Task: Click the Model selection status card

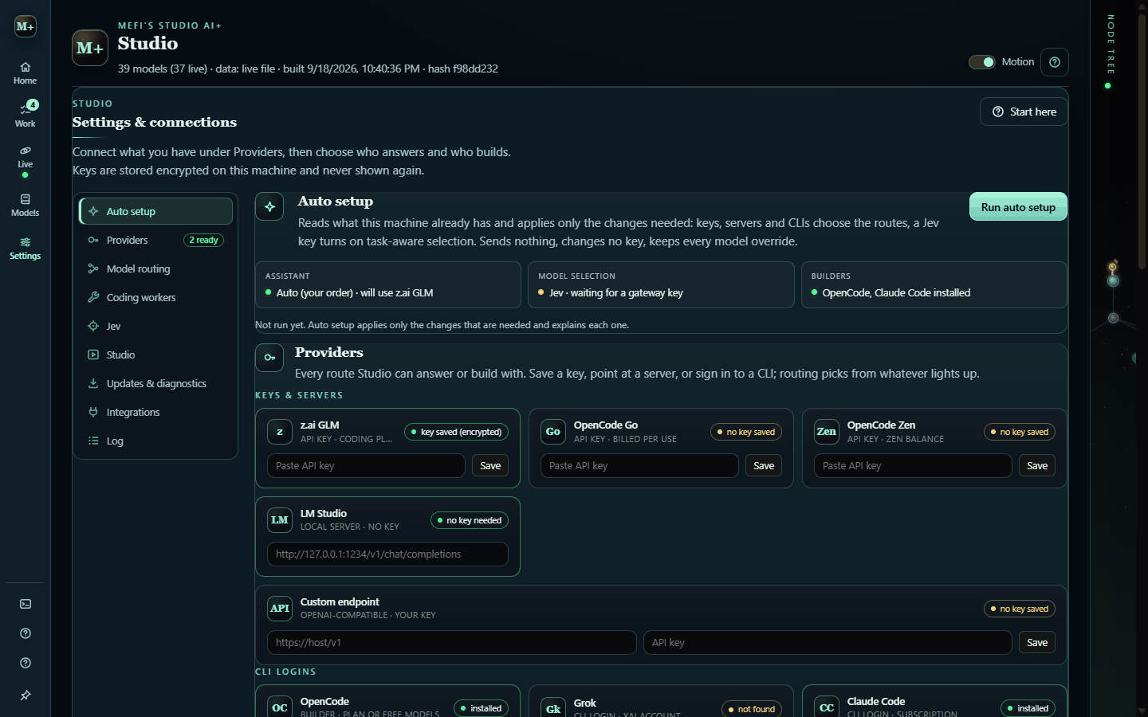Action: 661,284
